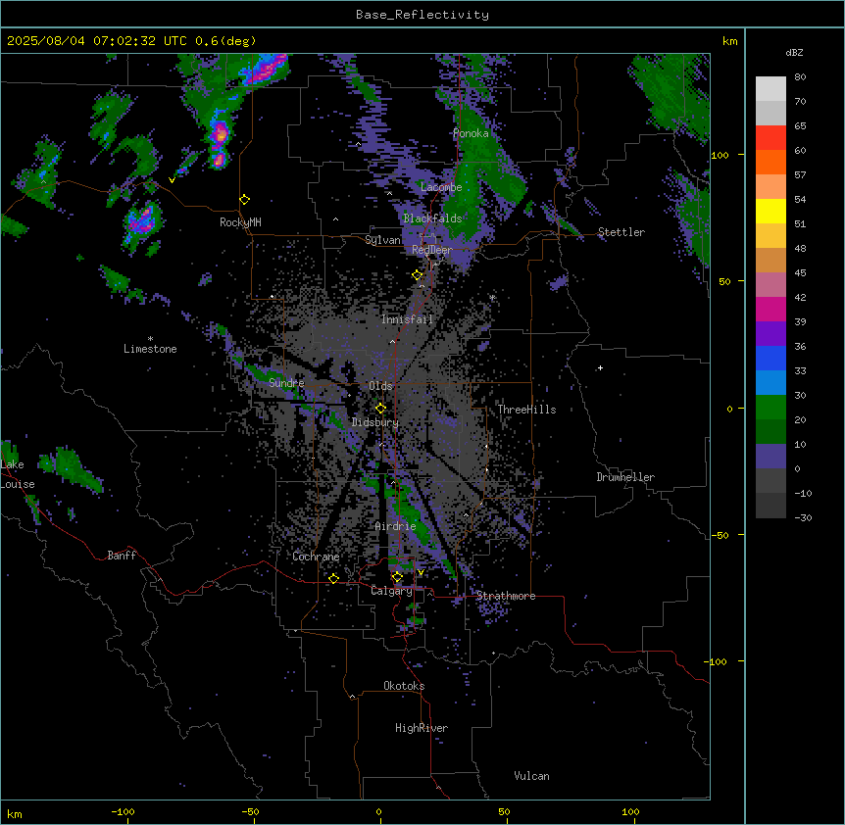Click the Lacombe label

(441, 187)
